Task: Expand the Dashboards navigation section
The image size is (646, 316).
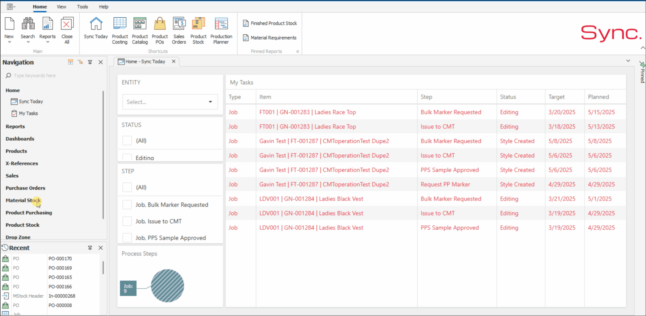Action: point(20,139)
